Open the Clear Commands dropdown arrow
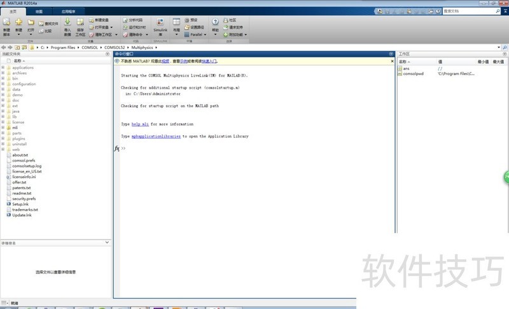Screen dimensions: 509x309 click(147, 34)
